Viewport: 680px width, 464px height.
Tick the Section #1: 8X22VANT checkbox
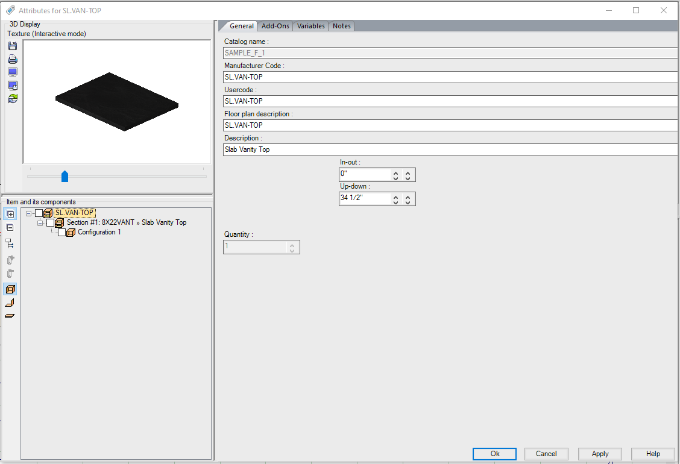tap(51, 222)
